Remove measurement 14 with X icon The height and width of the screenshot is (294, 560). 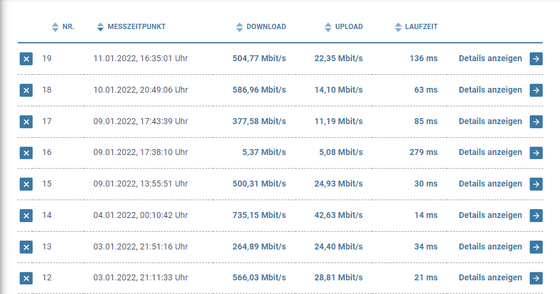coord(26,216)
